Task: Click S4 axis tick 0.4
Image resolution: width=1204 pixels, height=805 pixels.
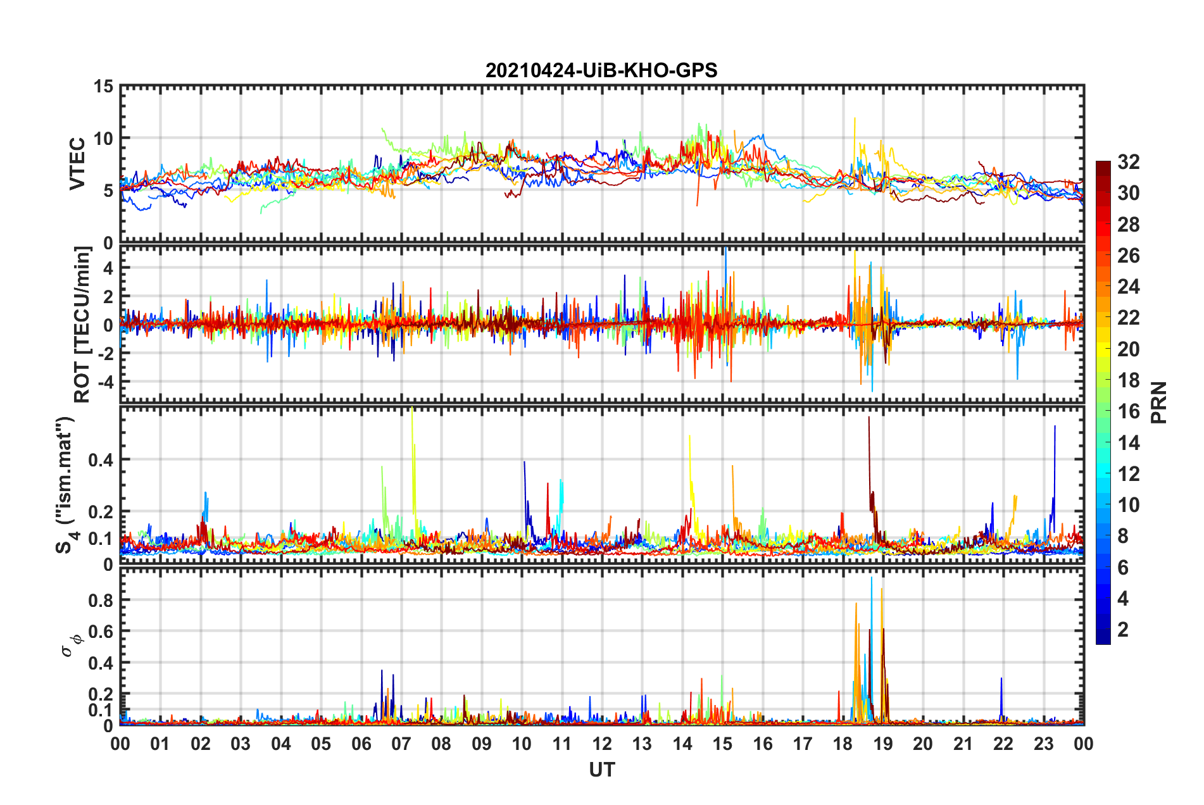Action: coord(100,460)
